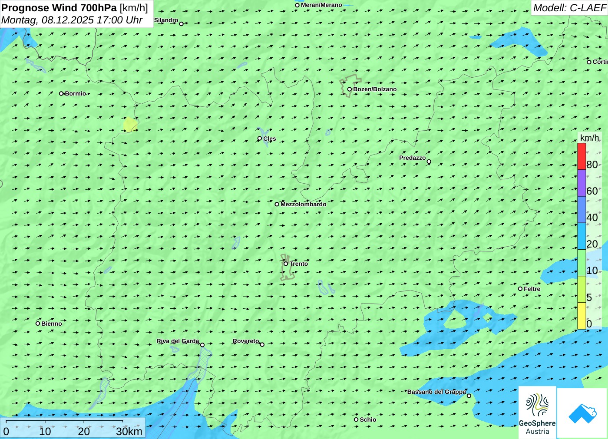608x439 pixels.
Task: Click the Schio city marker
Action: [356, 419]
